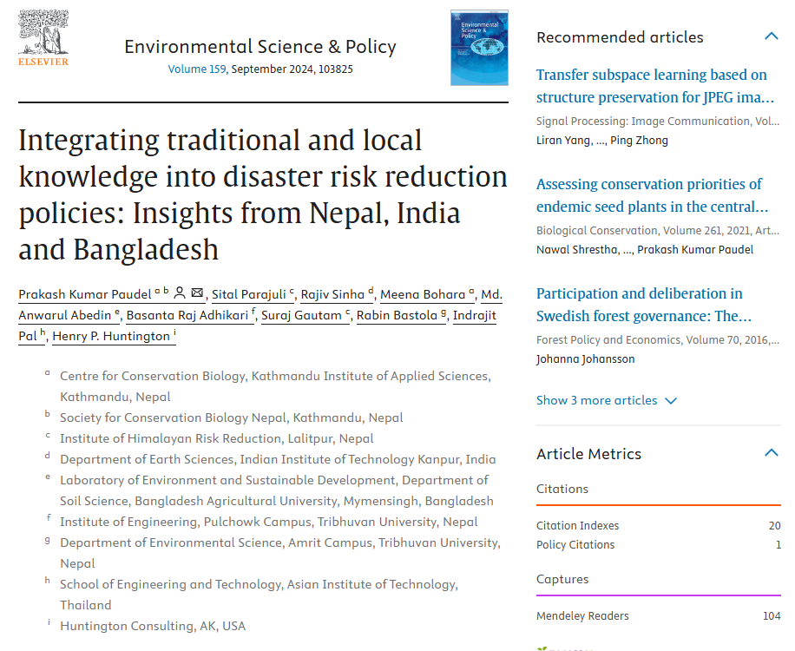Click affiliation Institute of Himalayan Risk Reduction
The image size is (795, 651).
tap(216, 438)
